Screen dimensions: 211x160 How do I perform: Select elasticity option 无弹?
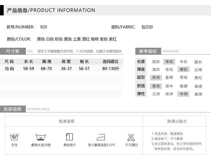point(156,94)
